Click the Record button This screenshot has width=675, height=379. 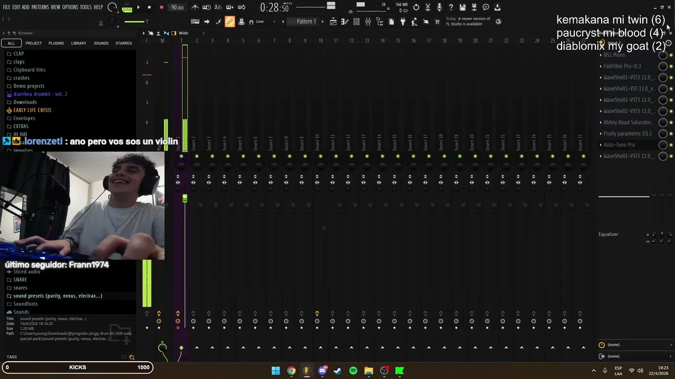click(161, 7)
